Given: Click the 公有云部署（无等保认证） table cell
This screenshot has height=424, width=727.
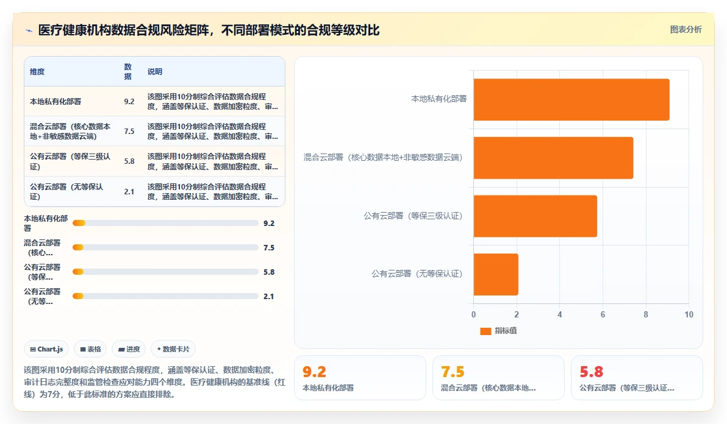Looking at the screenshot, I should tap(66, 192).
